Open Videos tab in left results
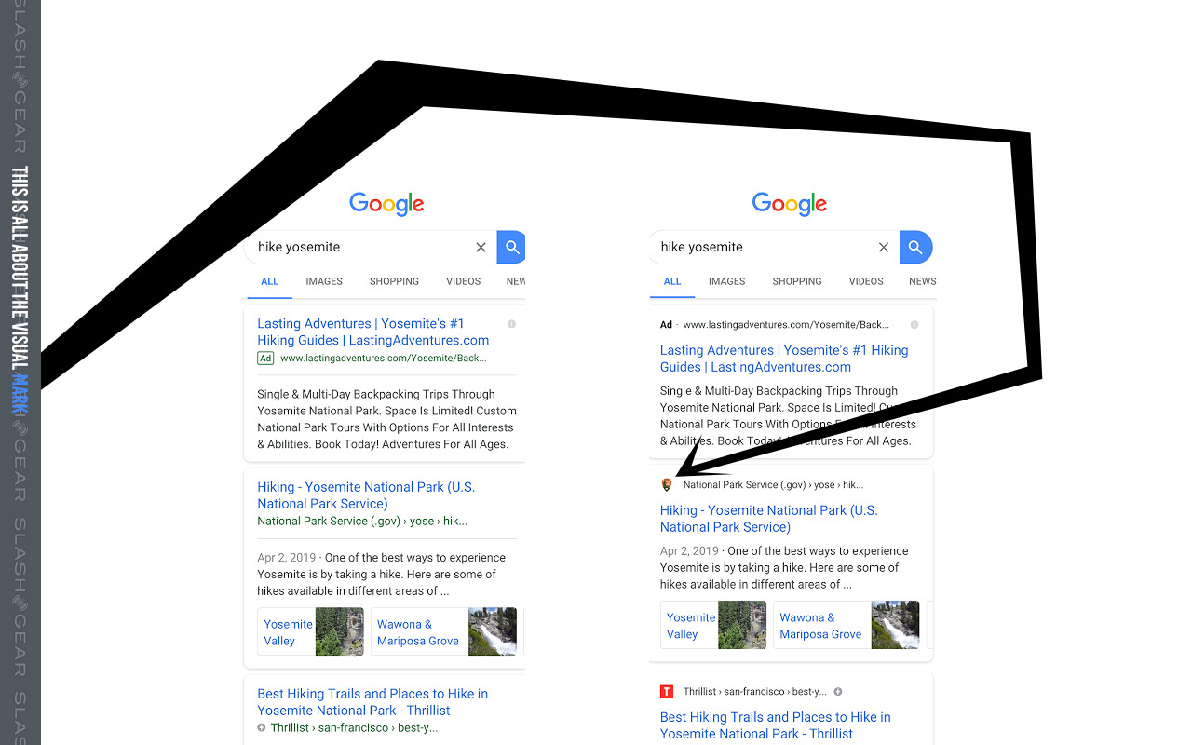The width and height of the screenshot is (1192, 745). [463, 281]
